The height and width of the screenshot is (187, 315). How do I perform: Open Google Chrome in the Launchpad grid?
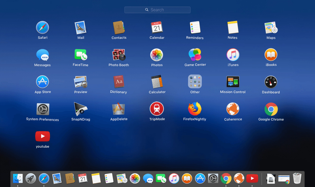(x=271, y=109)
